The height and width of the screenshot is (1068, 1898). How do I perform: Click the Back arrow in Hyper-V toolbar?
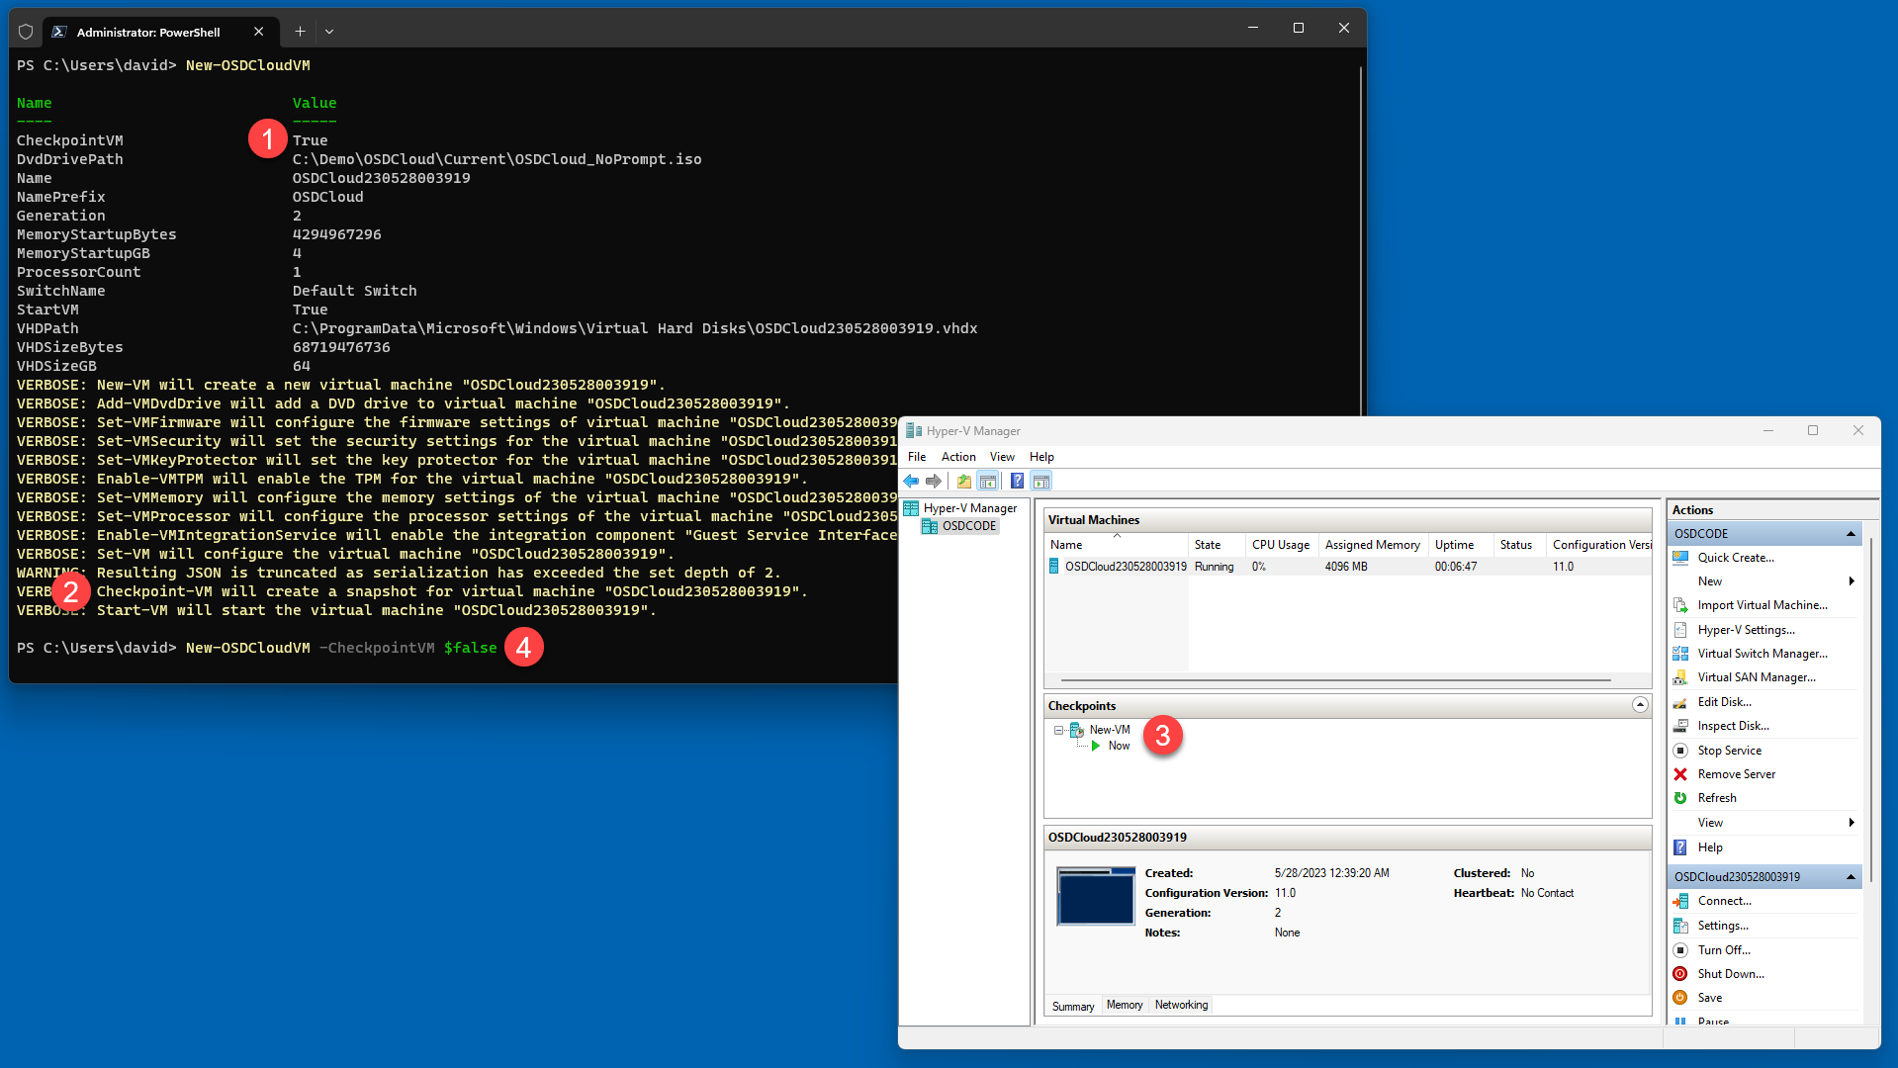[x=911, y=482]
